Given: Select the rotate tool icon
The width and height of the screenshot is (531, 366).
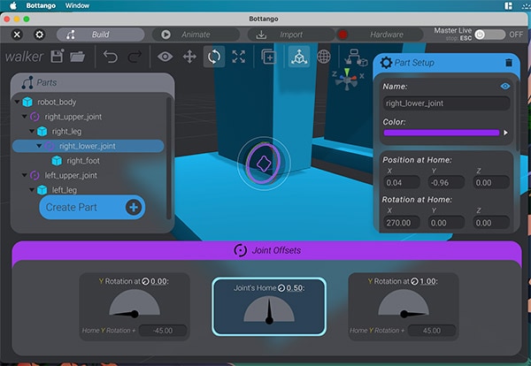Looking at the screenshot, I should click(x=213, y=57).
